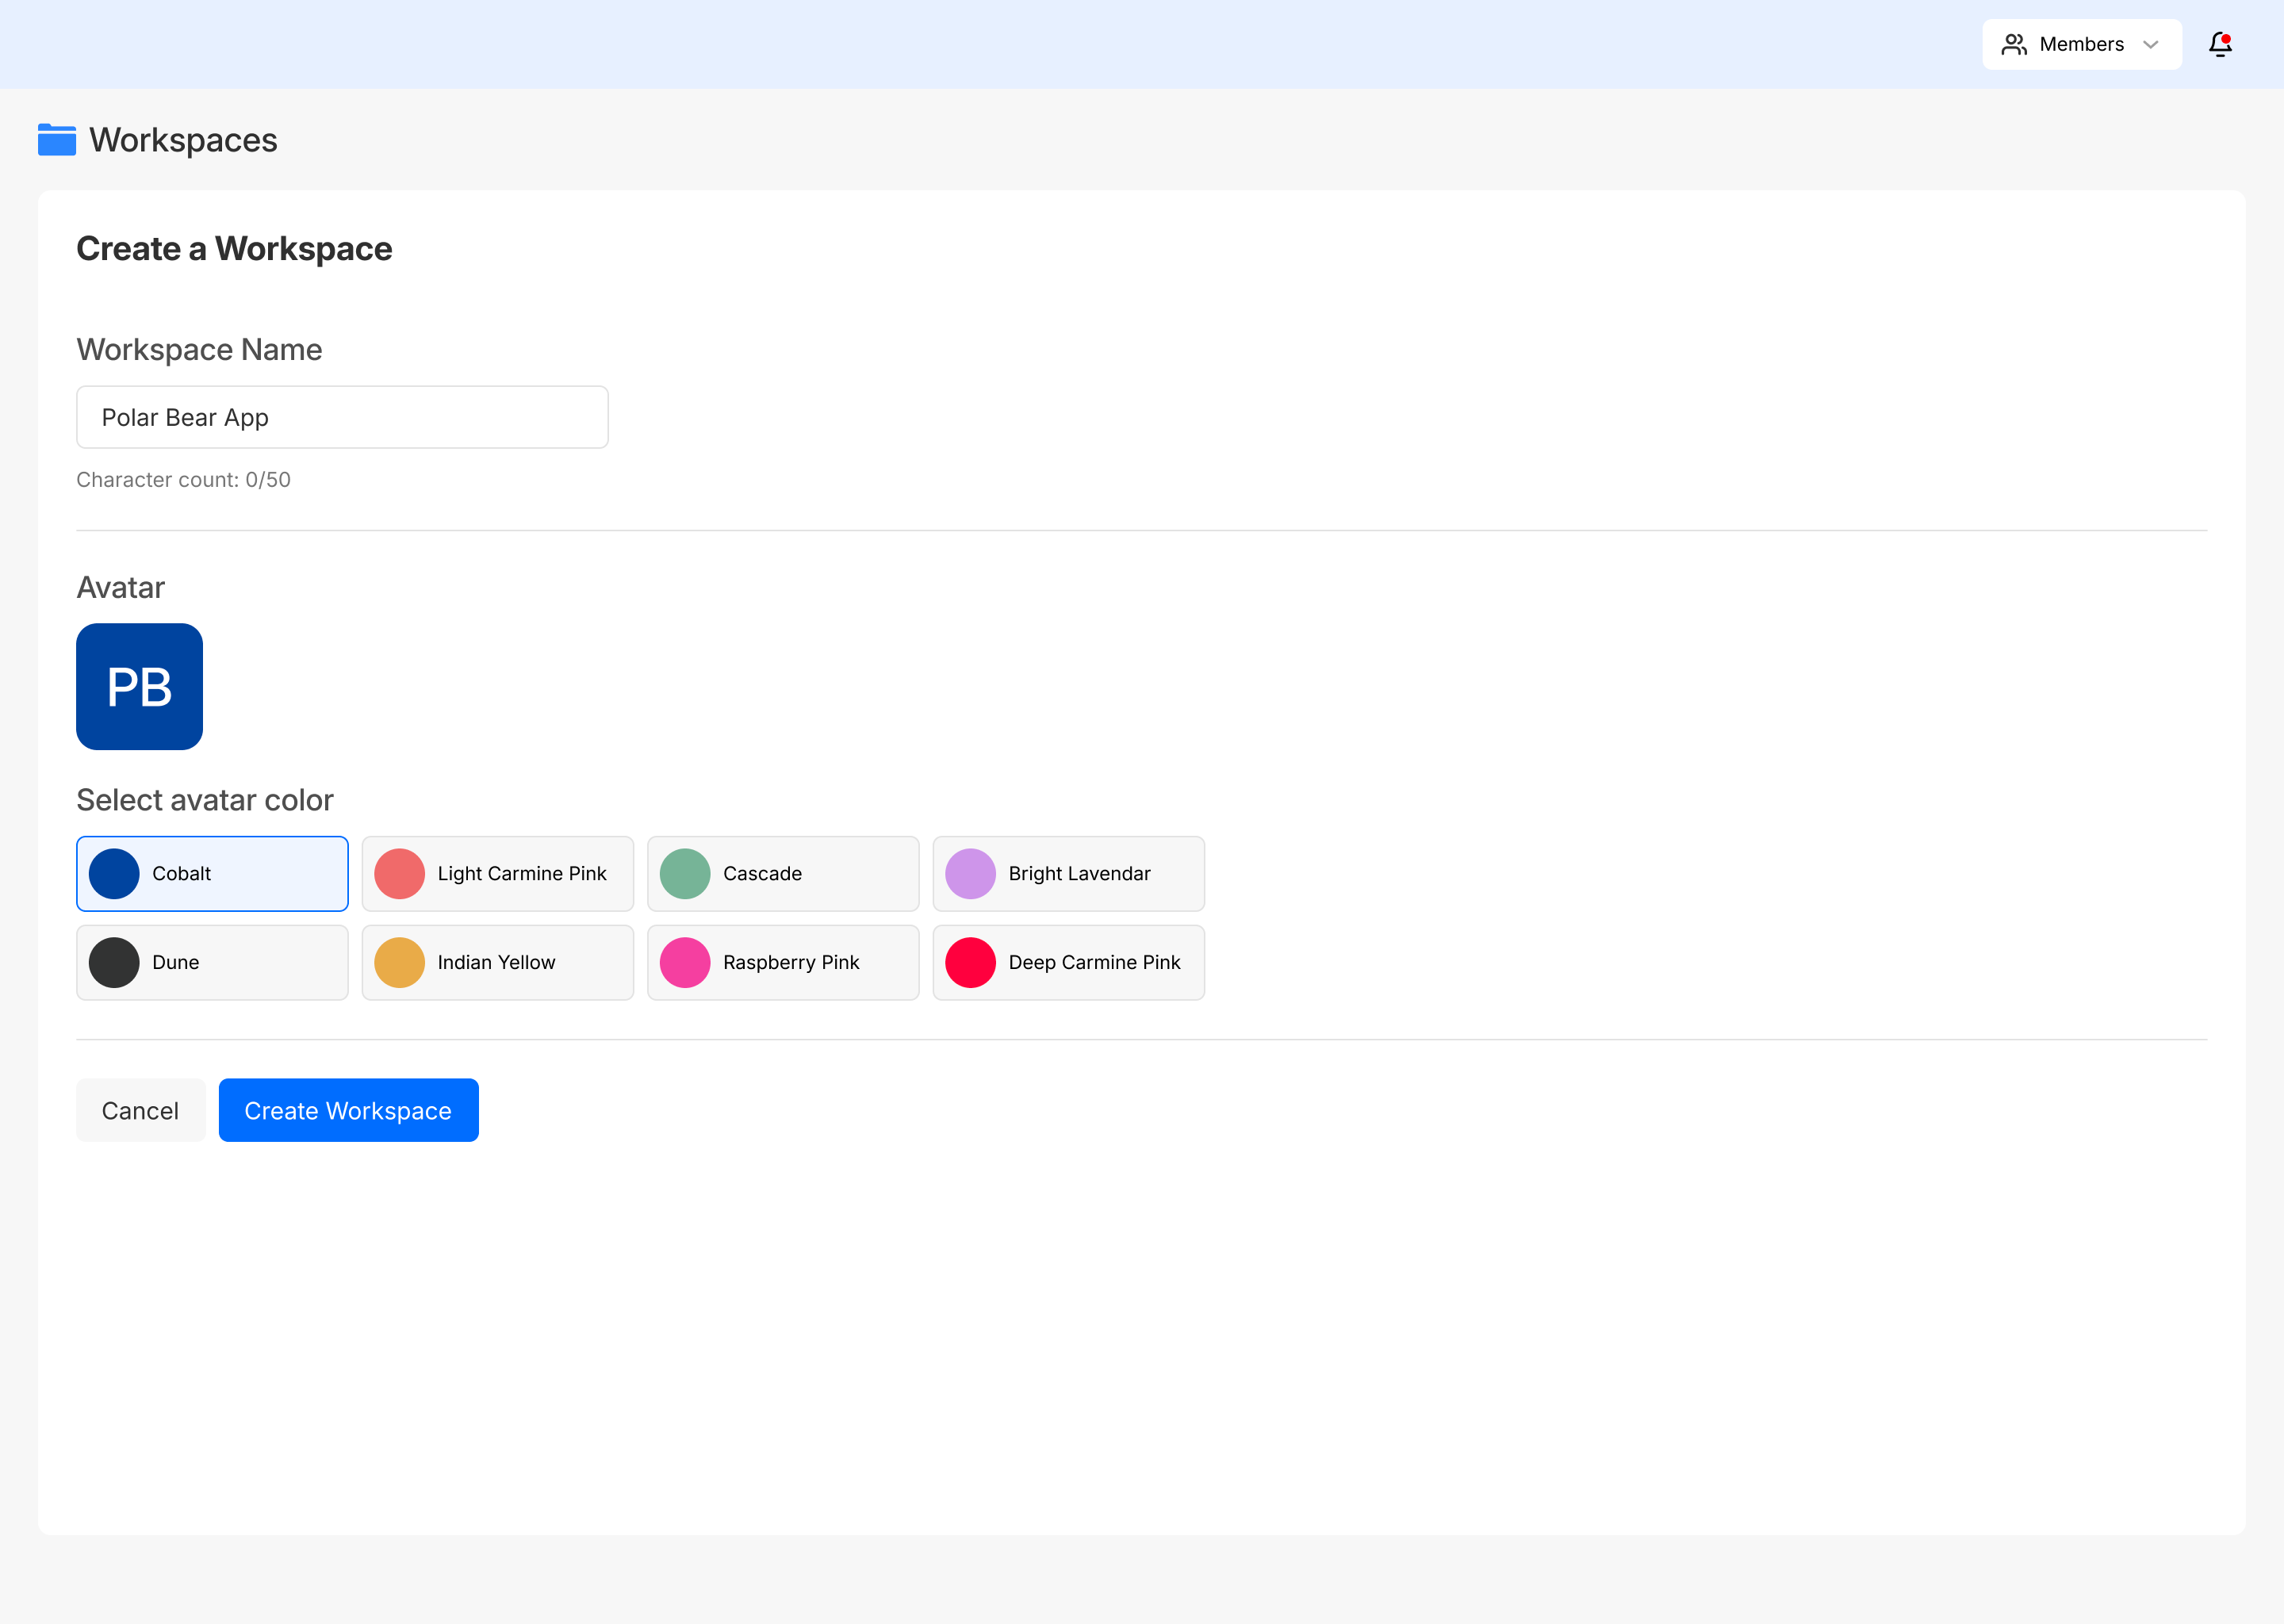2284x1624 pixels.
Task: Click the Create Workspace button
Action: coord(348,1110)
